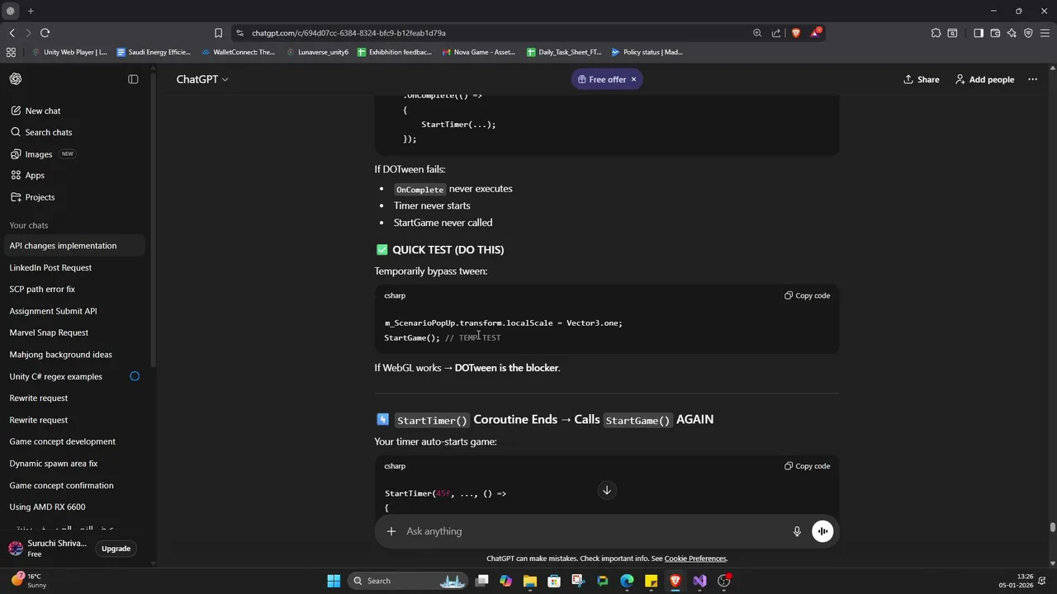1057x594 pixels.
Task: Open conversation options three-dot menu
Action: tap(1032, 79)
